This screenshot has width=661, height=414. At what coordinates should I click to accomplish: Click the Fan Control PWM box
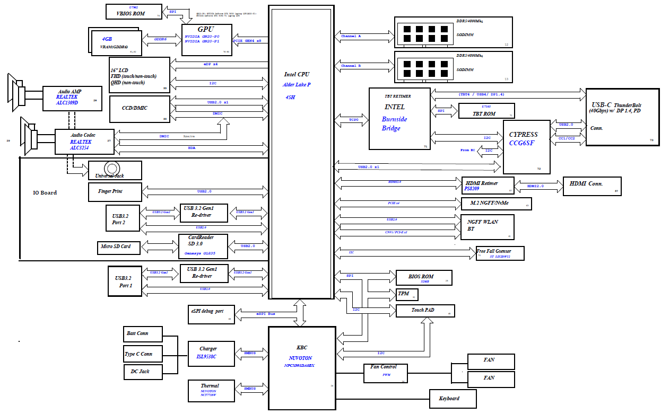click(x=386, y=373)
